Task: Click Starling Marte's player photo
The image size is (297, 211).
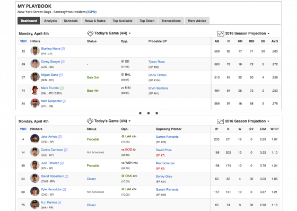Action: (35, 51)
